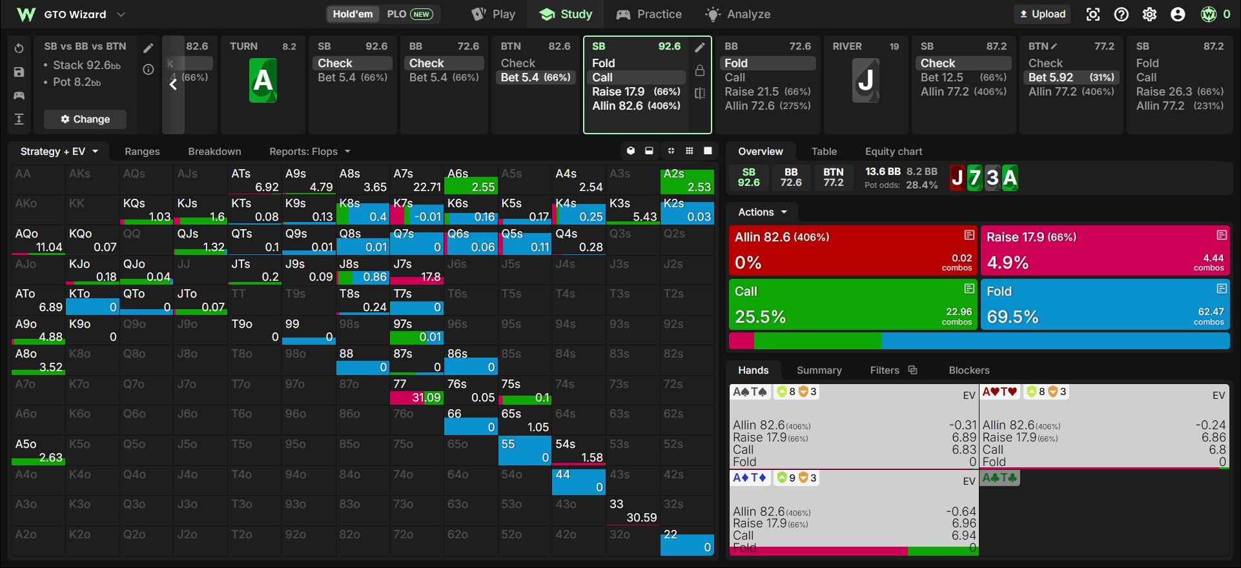The height and width of the screenshot is (568, 1241).
Task: Click the edit pencil on the selected SB node
Action: click(700, 47)
